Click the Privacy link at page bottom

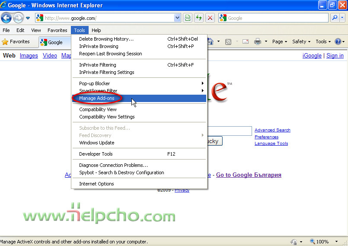182,190
